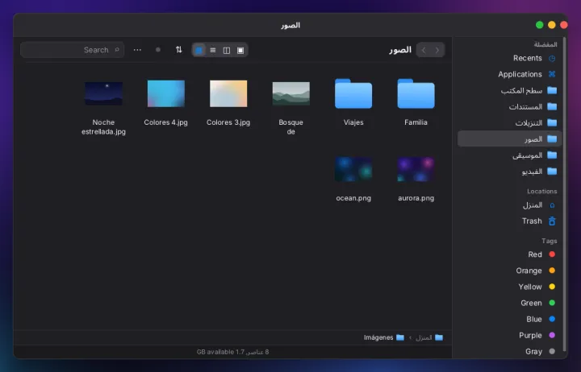The width and height of the screenshot is (581, 372).
Task: Open the الفيديو sidebar folder
Action: pyautogui.click(x=510, y=172)
